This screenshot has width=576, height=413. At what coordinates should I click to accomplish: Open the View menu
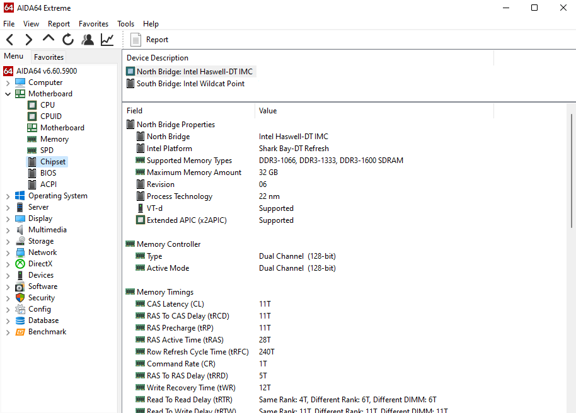(x=31, y=24)
